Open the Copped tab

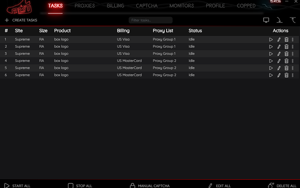(246, 6)
